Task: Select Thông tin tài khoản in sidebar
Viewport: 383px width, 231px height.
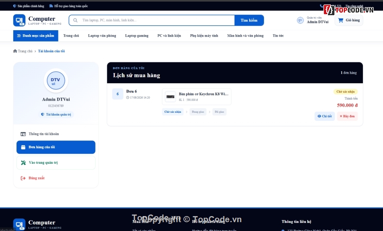Action: pos(56,134)
